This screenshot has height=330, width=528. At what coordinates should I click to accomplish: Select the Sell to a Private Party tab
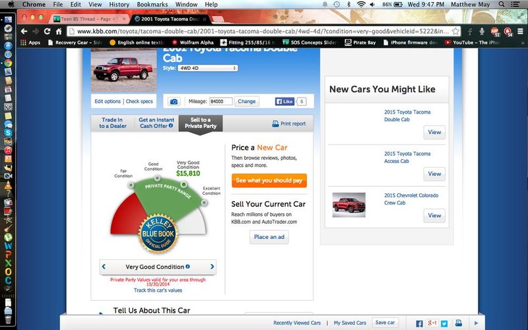(201, 123)
